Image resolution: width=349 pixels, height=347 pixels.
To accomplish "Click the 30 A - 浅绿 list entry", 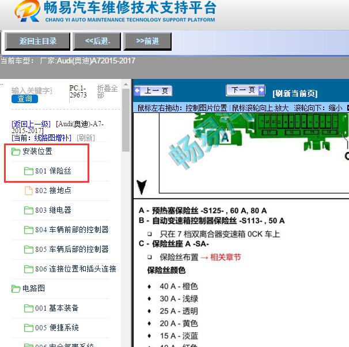I will tap(179, 299).
